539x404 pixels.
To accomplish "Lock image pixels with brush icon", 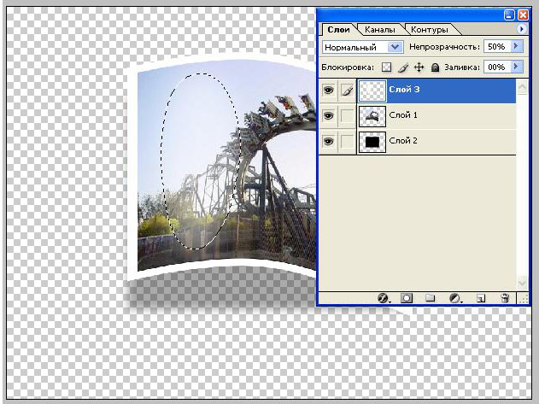I will coord(401,67).
